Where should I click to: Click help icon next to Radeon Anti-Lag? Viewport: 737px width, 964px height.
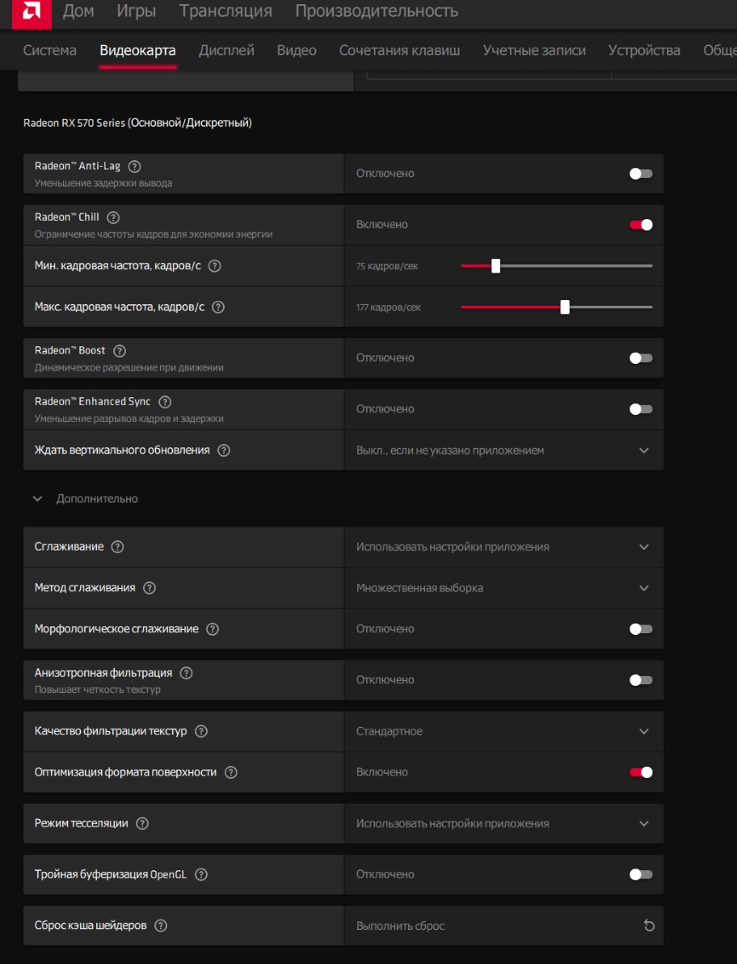(135, 166)
